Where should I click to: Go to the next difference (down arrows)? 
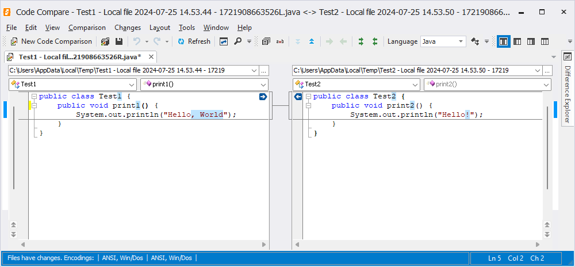298,41
